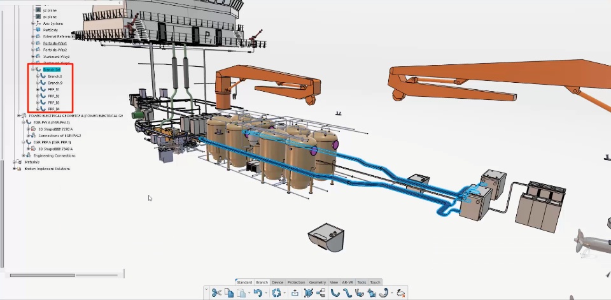Screen dimensions: 611x300
Task: Select the yz plane item
Action: pyautogui.click(x=49, y=10)
